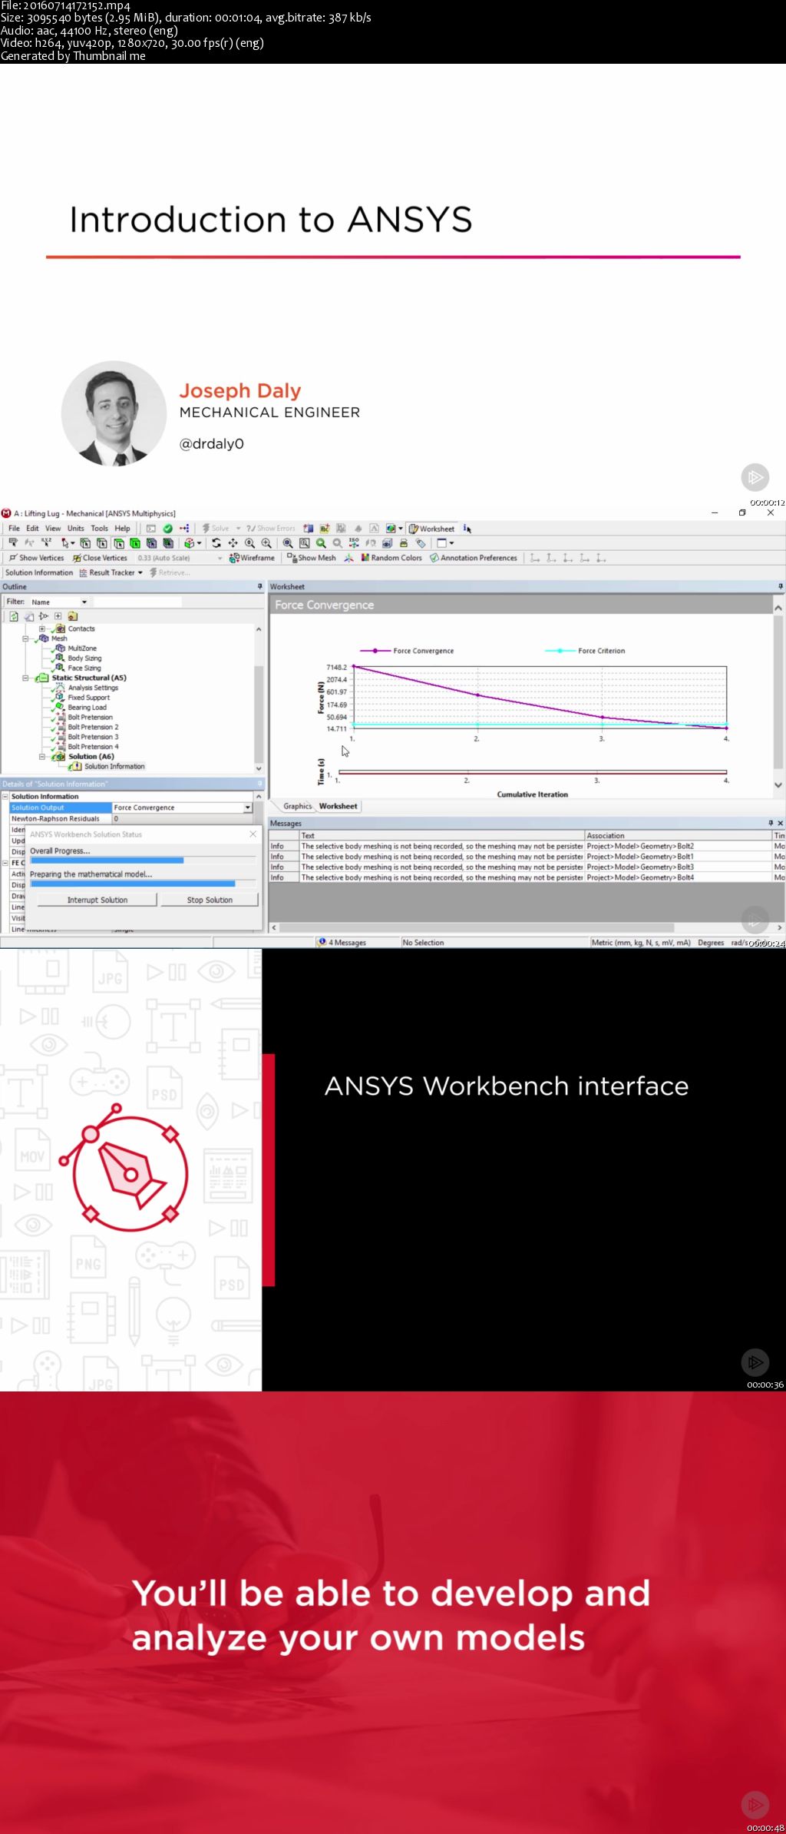Click the Close Vertices toolbar item
This screenshot has height=1834, width=786.
click(100, 558)
